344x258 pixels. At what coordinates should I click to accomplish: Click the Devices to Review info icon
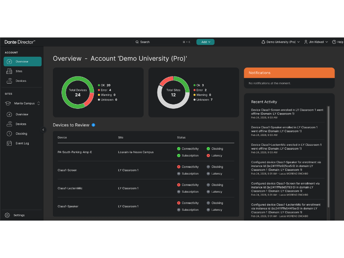pyautogui.click(x=93, y=125)
